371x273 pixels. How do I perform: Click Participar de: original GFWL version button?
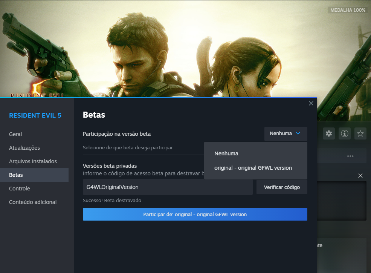pos(195,214)
